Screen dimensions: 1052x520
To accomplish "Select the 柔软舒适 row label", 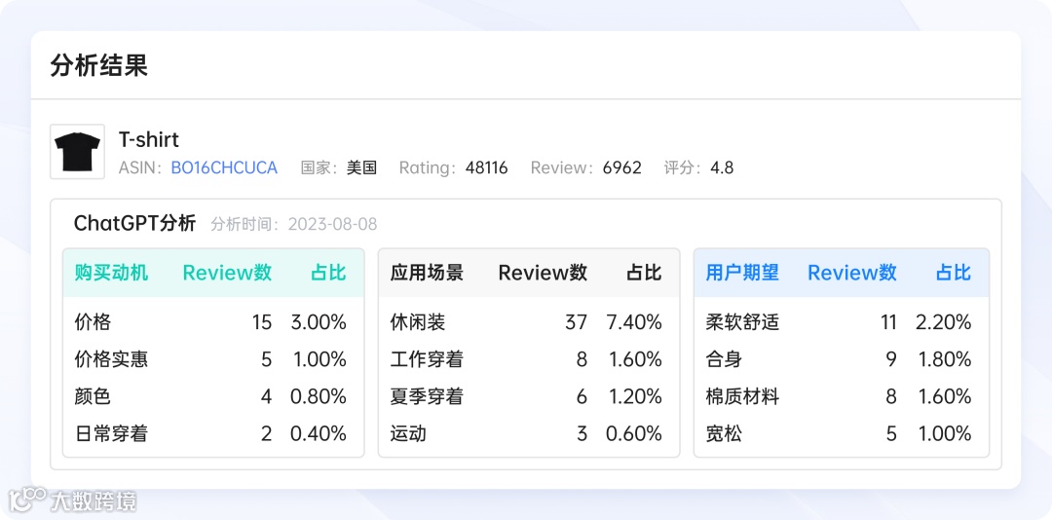I will [742, 322].
